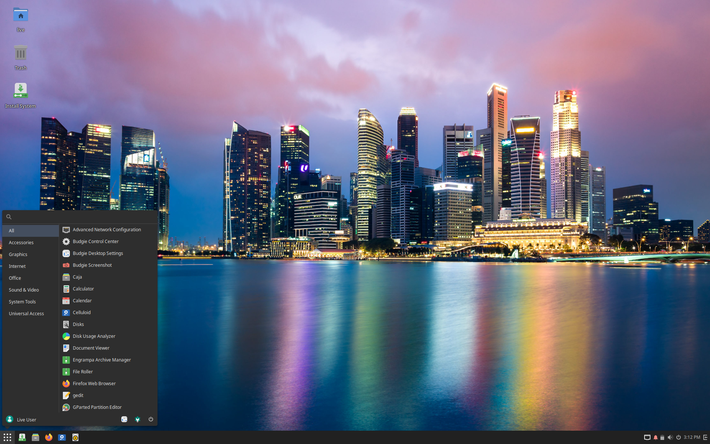710x444 pixels.
Task: Click the power button at menu bottom
Action: (151, 419)
